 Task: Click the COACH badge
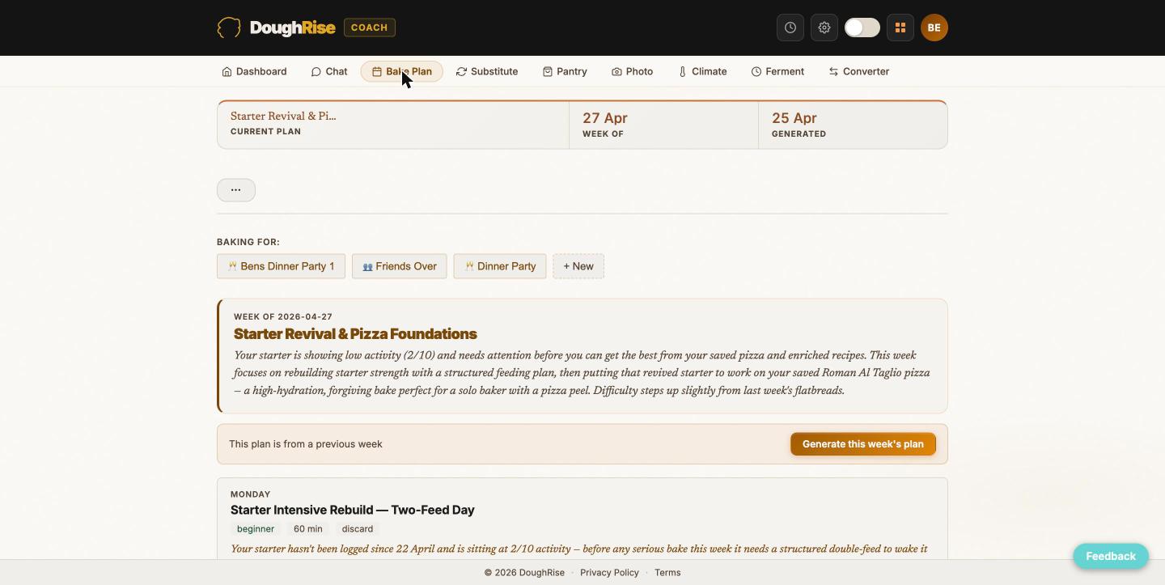click(x=370, y=28)
